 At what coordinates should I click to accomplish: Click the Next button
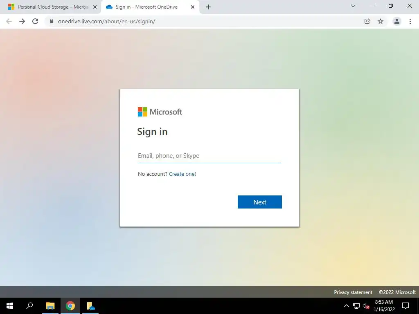click(x=260, y=202)
